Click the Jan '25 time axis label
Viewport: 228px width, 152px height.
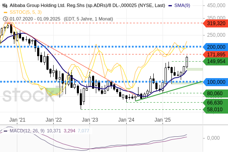(163, 120)
